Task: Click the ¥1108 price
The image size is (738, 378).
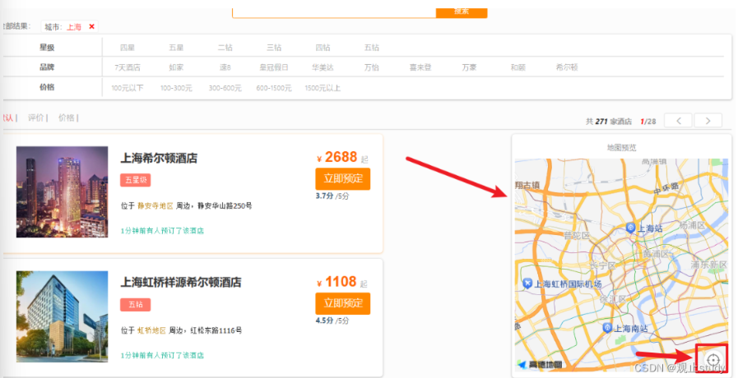Action: pyautogui.click(x=337, y=282)
